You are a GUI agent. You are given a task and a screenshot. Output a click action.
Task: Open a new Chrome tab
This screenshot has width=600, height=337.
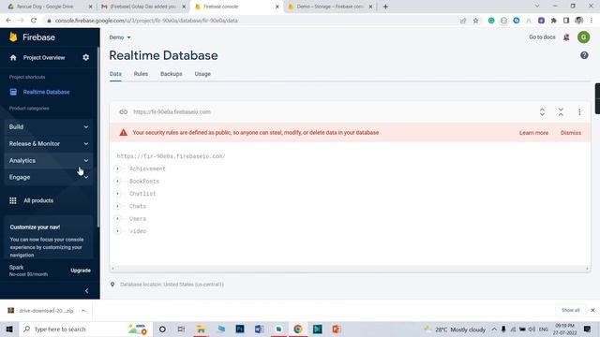coord(385,7)
